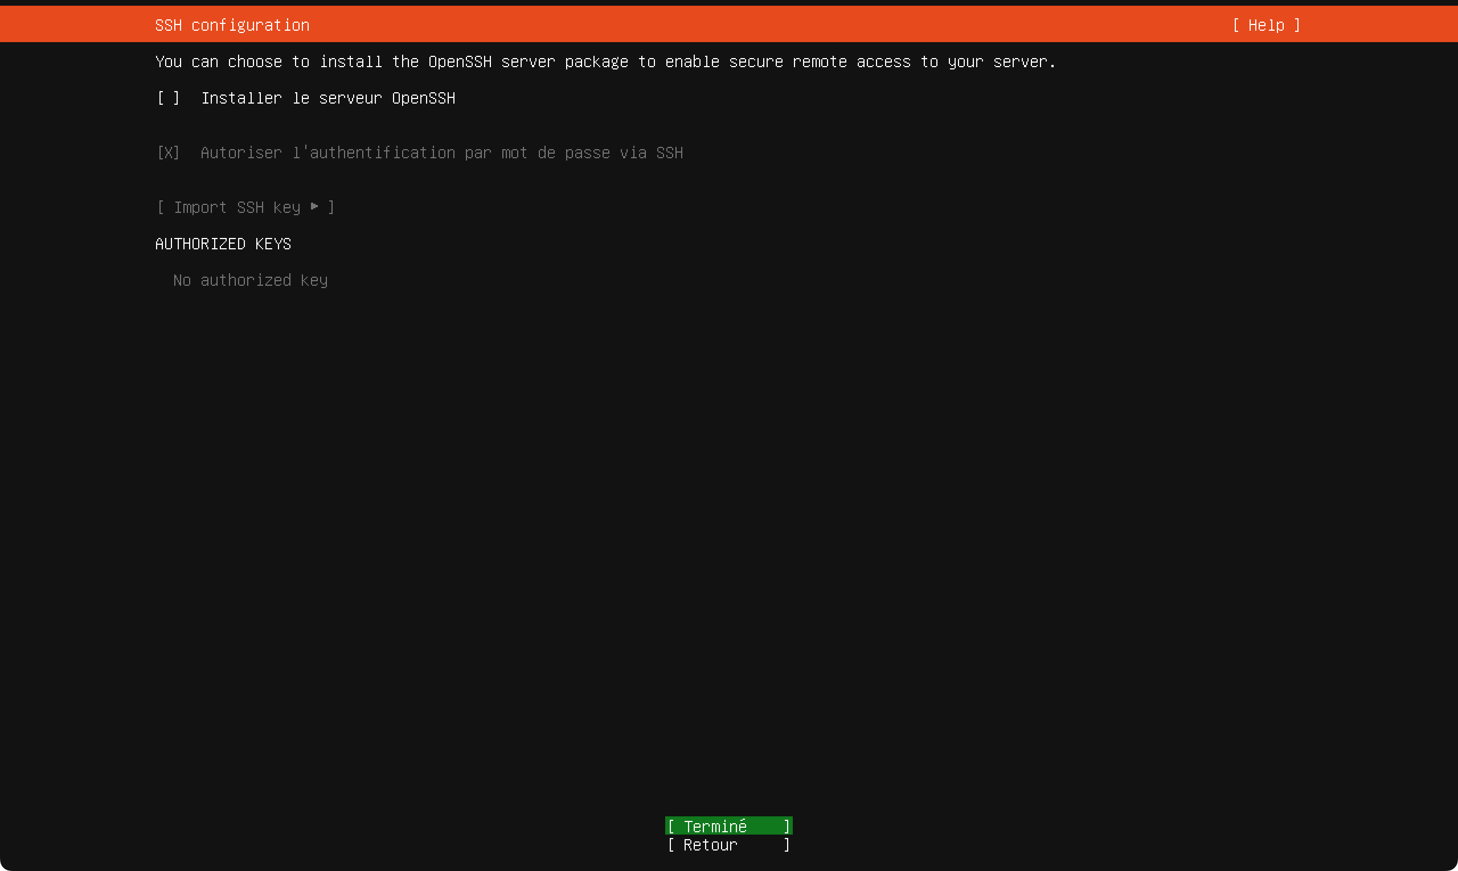Click the left bracket of Retour

click(x=671, y=845)
